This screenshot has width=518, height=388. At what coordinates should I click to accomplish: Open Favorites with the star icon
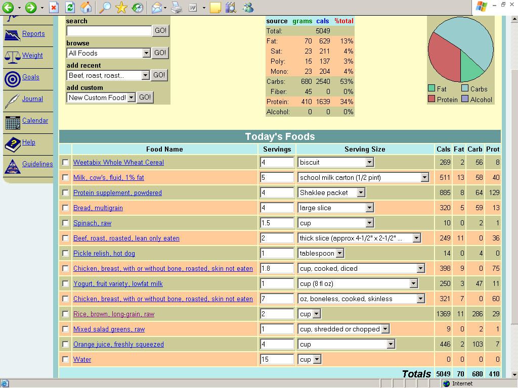[121, 8]
